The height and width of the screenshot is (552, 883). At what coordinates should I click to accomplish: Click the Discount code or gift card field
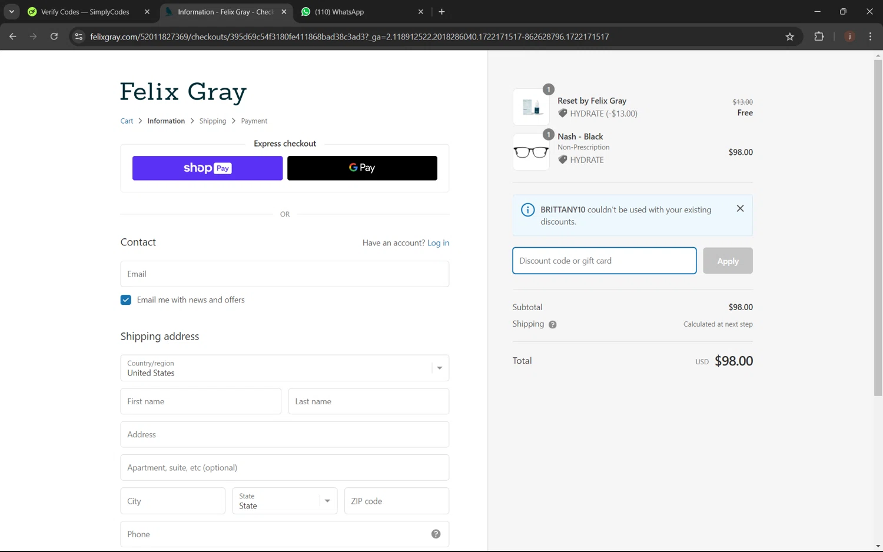click(x=605, y=261)
